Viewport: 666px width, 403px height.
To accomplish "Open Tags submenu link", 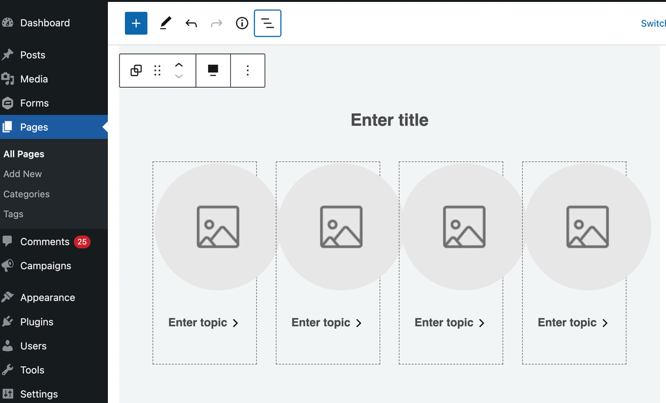I will click(13, 214).
